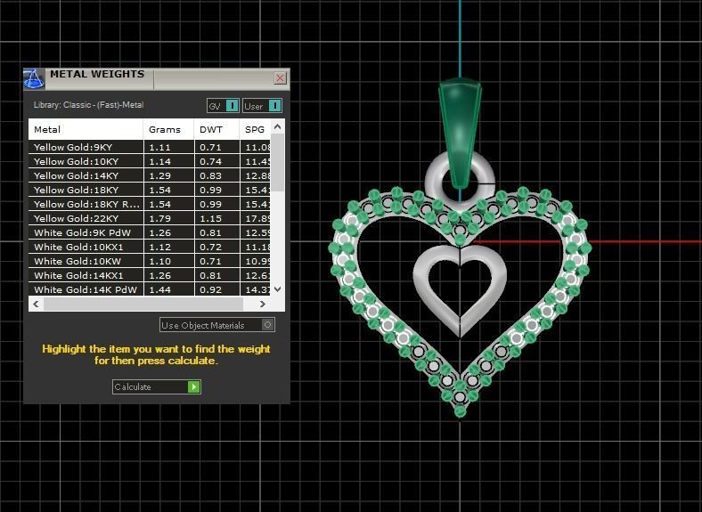This screenshot has height=512, width=702.
Task: Select the White Gold:14KX1 row
Action: pos(150,275)
